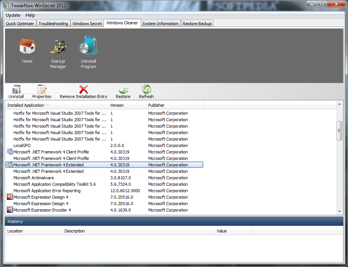Click red X Remove Installation Entry
Viewport: 348px width, 267px height.
(83, 89)
